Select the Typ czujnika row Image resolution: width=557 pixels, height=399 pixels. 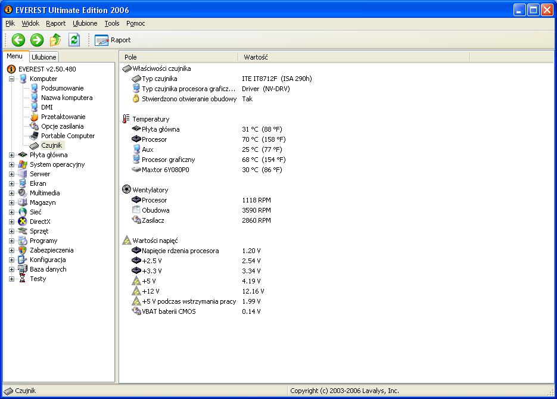pyautogui.click(x=222, y=79)
